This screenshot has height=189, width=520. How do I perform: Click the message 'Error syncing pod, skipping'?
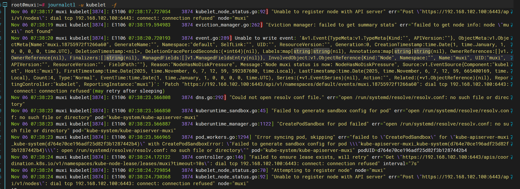point(295,137)
